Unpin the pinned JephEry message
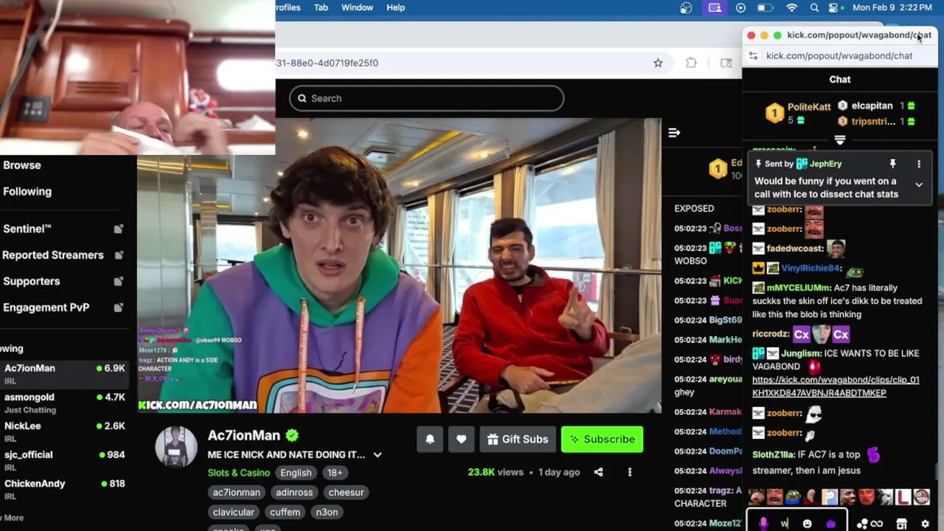 [x=892, y=164]
